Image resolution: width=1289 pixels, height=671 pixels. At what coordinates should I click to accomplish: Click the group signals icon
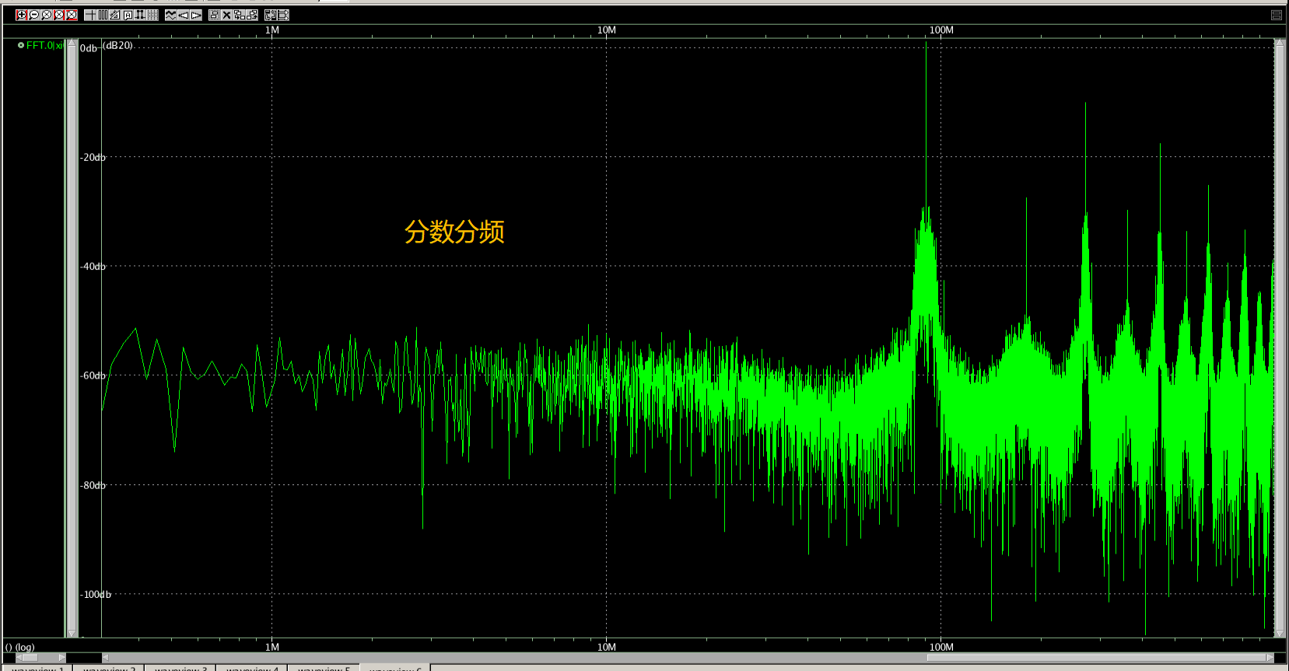pyautogui.click(x=240, y=15)
